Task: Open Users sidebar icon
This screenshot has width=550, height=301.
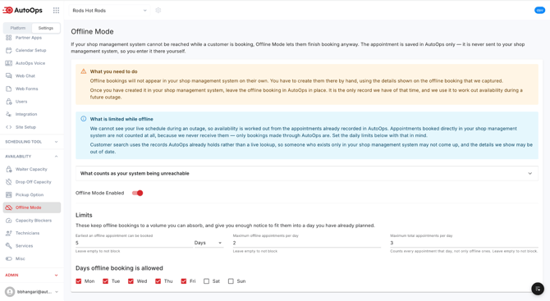Action: point(9,102)
